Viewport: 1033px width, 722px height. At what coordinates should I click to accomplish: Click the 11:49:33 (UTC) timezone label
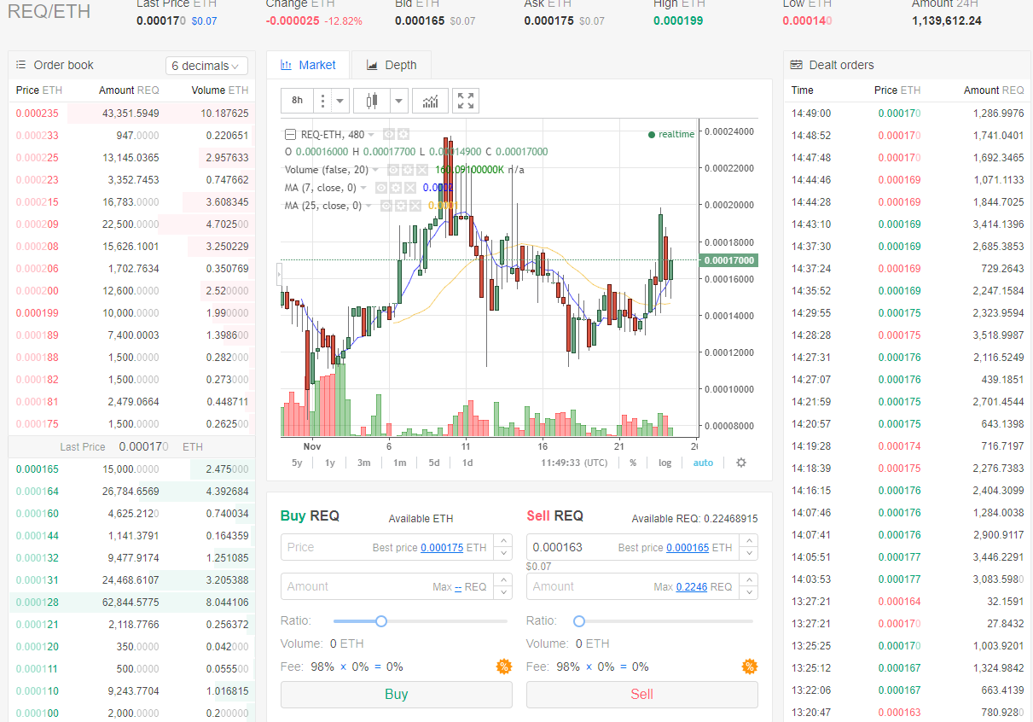pyautogui.click(x=574, y=463)
